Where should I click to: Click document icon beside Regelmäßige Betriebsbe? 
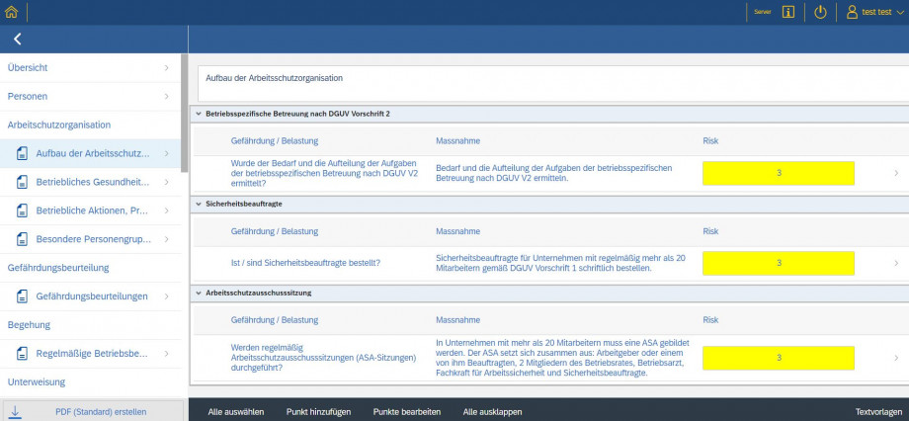click(22, 353)
